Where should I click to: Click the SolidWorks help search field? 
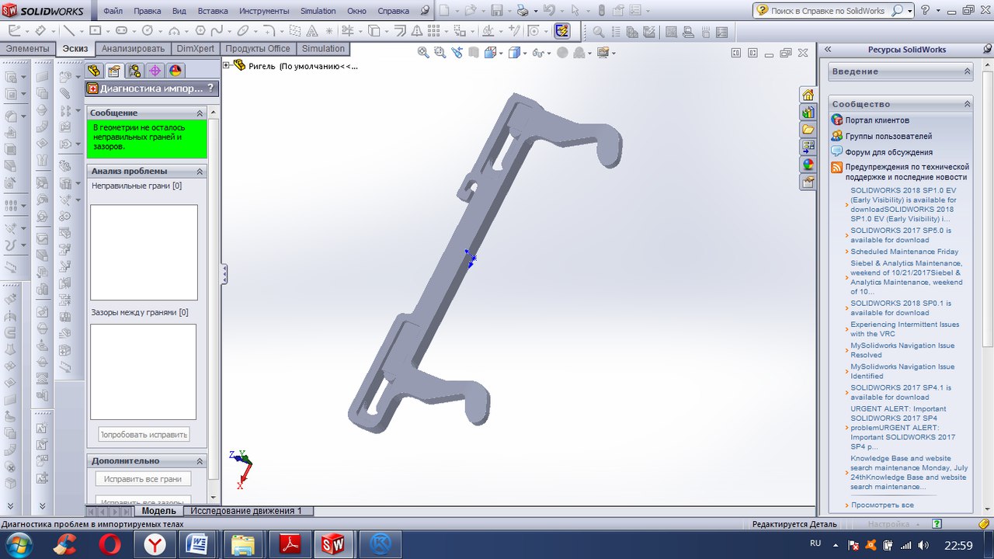pyautogui.click(x=829, y=11)
